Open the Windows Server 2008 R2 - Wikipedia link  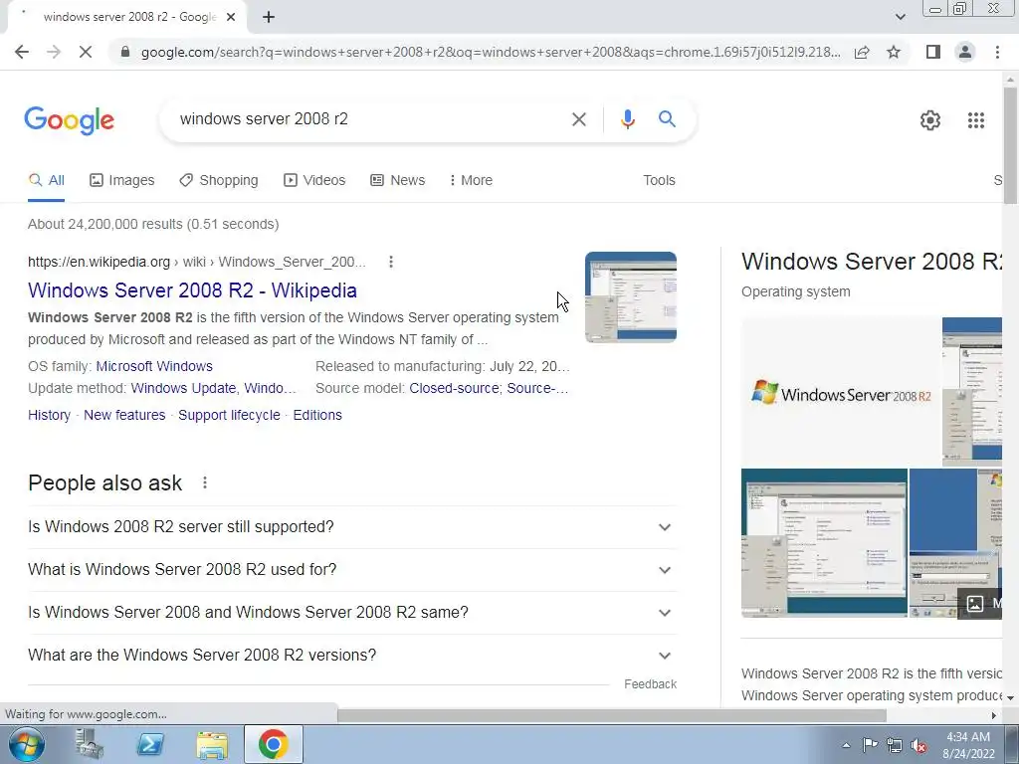192,290
